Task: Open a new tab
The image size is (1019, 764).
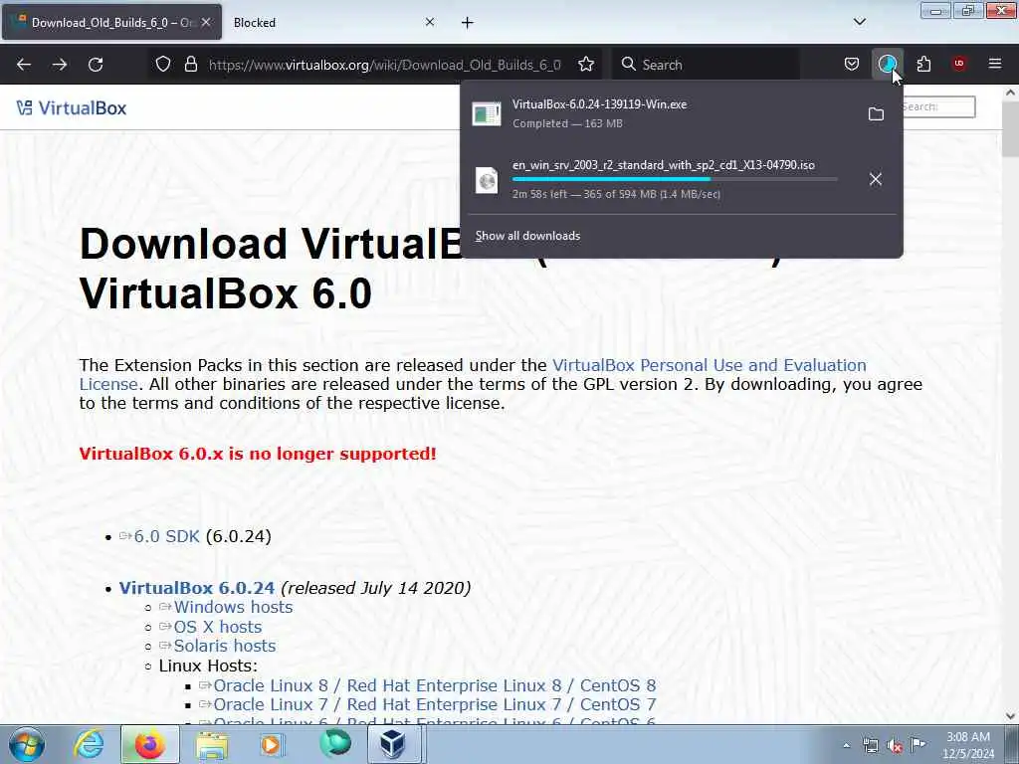Action: pos(468,23)
